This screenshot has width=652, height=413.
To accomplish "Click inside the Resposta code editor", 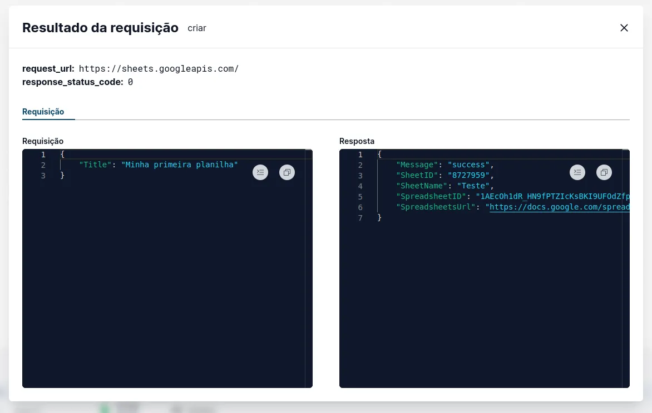I will (x=485, y=268).
